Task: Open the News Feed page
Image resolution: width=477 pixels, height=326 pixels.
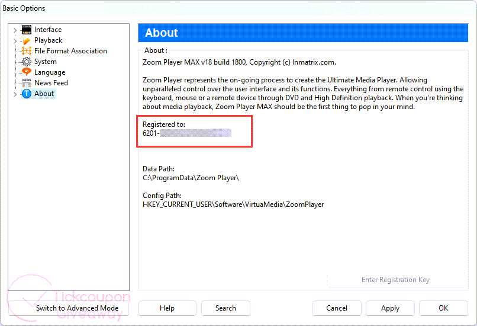Action: [x=51, y=83]
